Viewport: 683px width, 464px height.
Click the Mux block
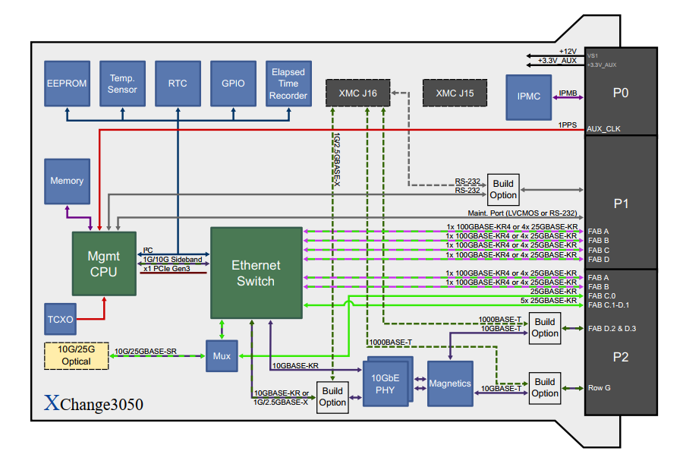point(222,356)
